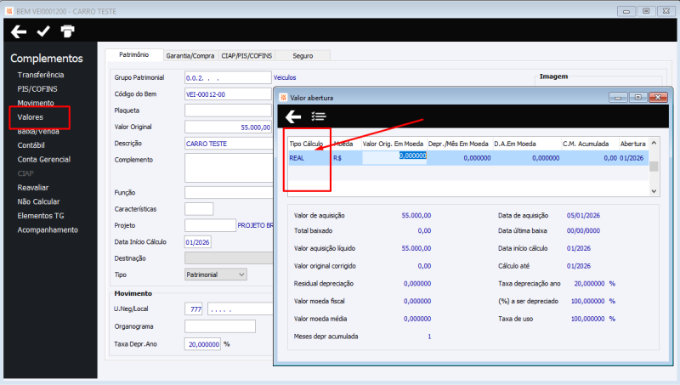Click the Características input field
680x385 pixels.
pyautogui.click(x=199, y=209)
